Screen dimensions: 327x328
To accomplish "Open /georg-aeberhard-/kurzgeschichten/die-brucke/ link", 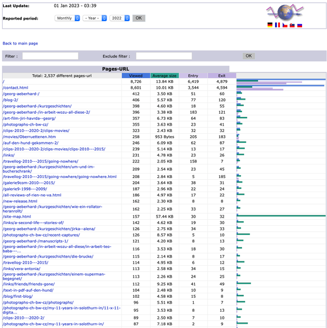I will coord(48,257).
